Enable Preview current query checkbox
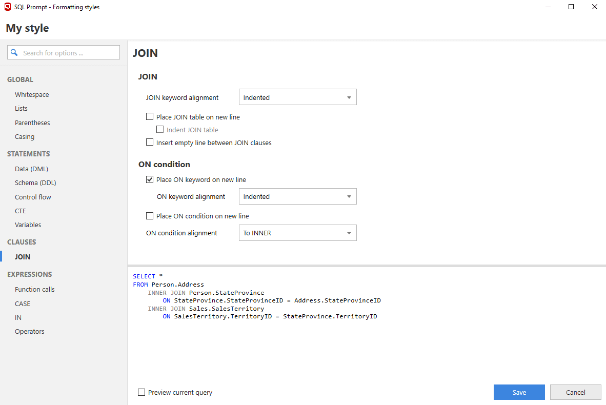 [x=142, y=392]
